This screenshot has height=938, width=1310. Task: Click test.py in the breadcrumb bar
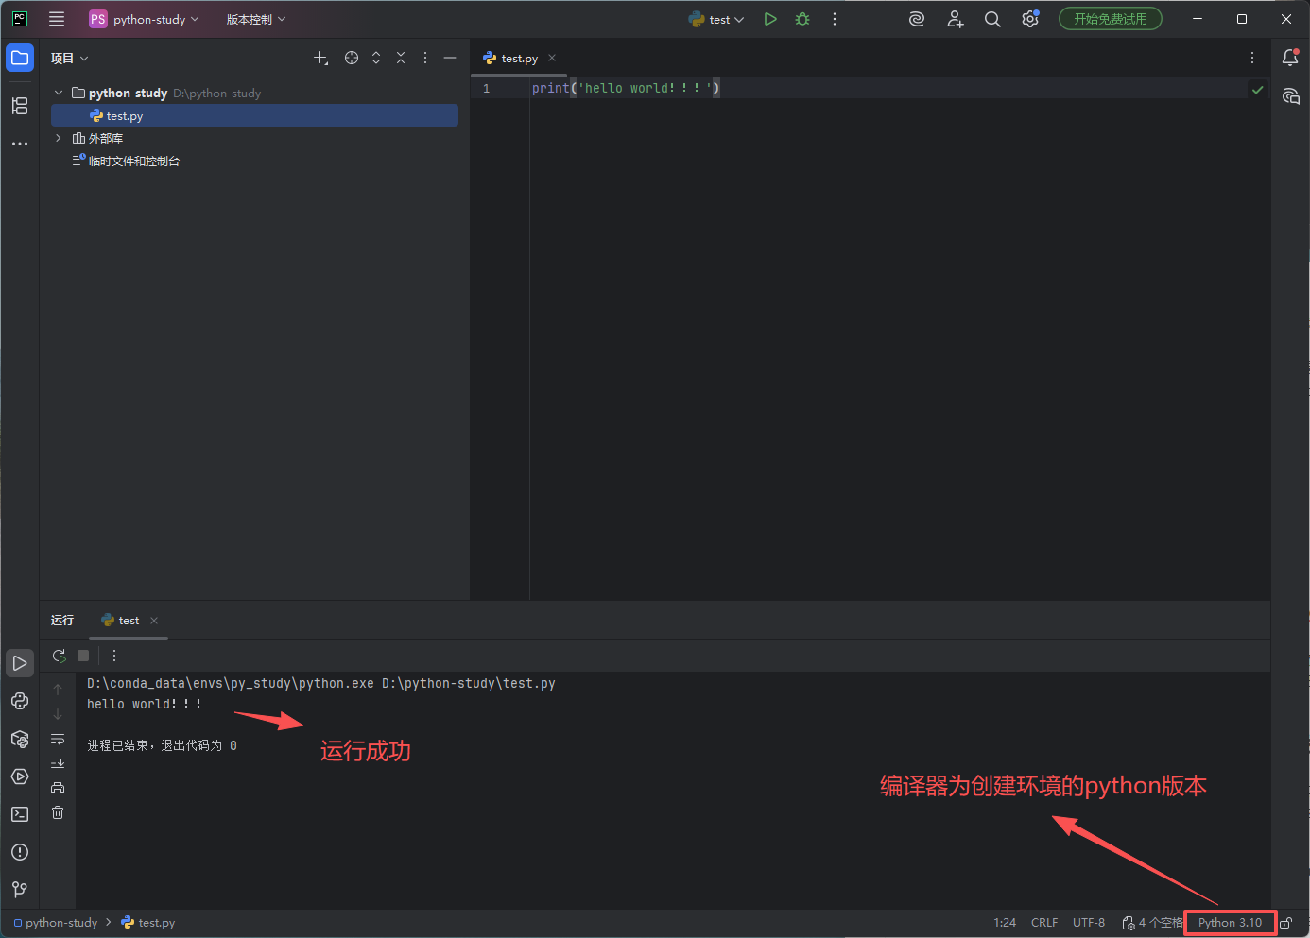coord(148,923)
